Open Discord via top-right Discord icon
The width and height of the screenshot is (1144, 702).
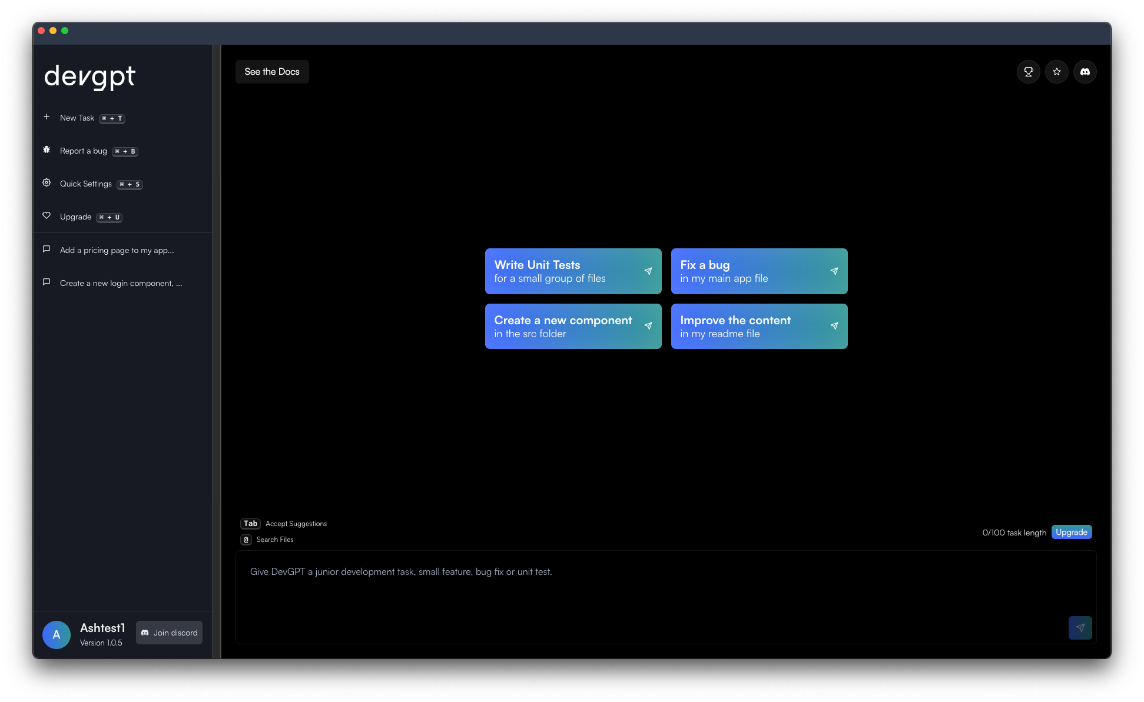pos(1085,72)
